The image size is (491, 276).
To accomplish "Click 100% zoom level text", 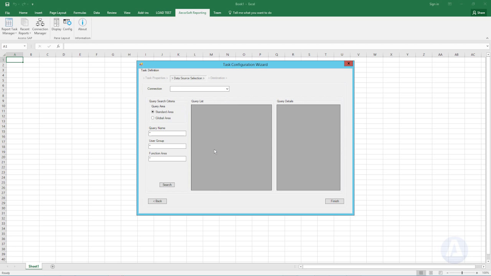I will click(x=485, y=273).
